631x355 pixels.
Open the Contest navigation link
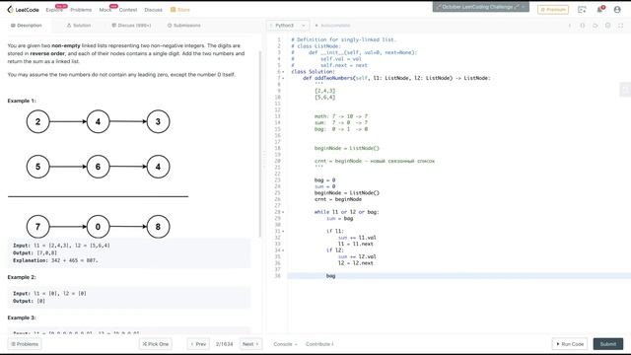pyautogui.click(x=128, y=10)
